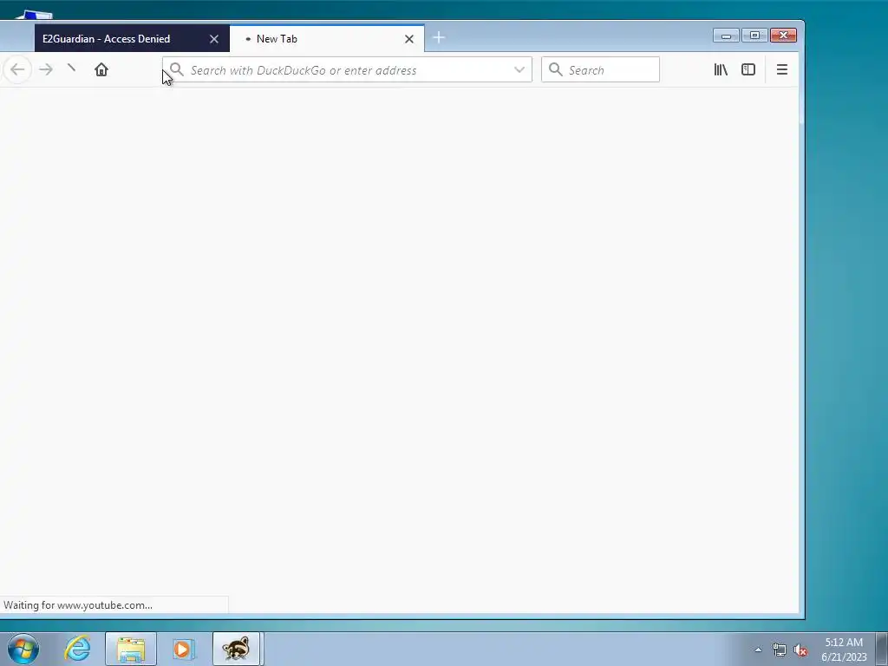Maximize the browser window
Viewport: 888px width, 666px height.
pyautogui.click(x=754, y=36)
